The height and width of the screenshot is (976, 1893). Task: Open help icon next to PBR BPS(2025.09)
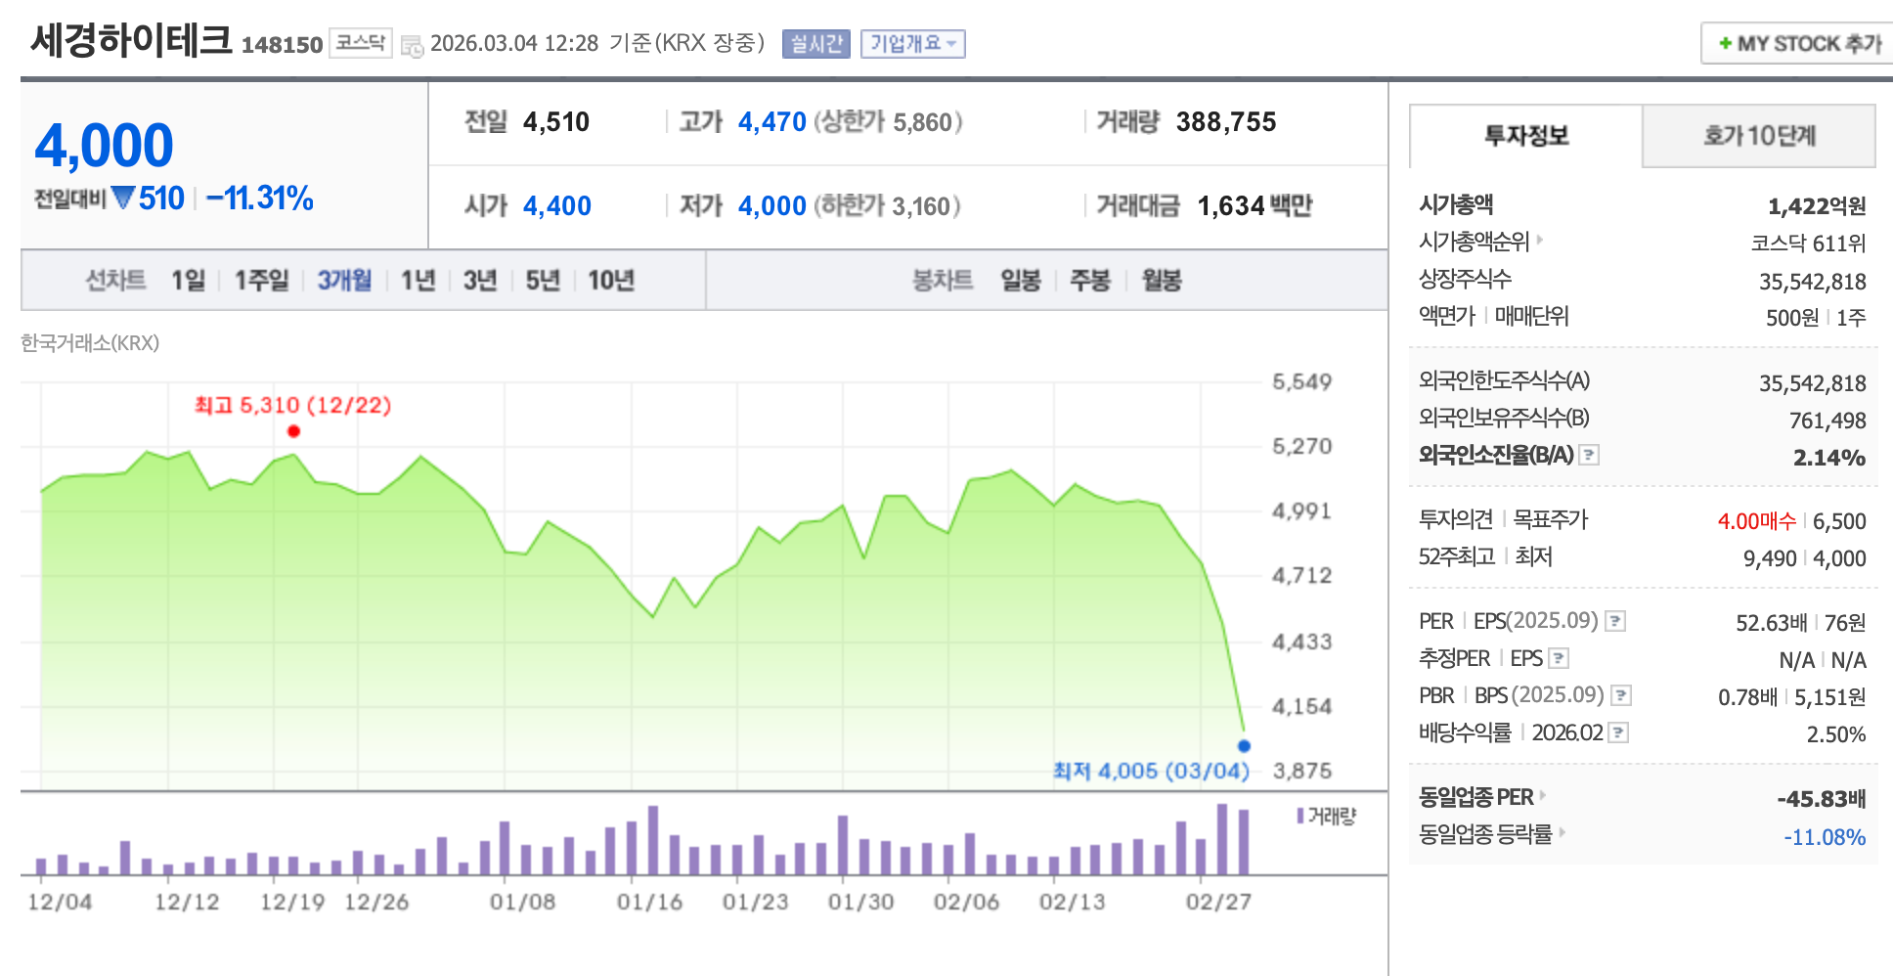1621,695
